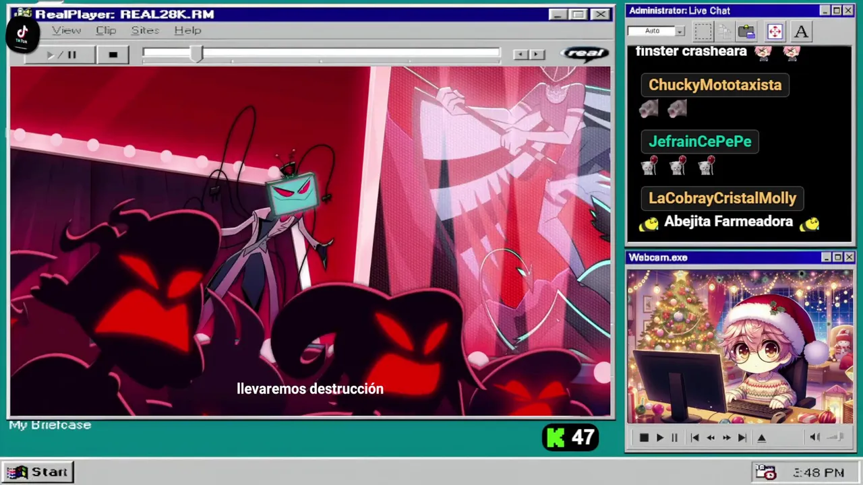The image size is (863, 485).
Task: Click the dashed selection rectangle icon
Action: click(x=703, y=31)
